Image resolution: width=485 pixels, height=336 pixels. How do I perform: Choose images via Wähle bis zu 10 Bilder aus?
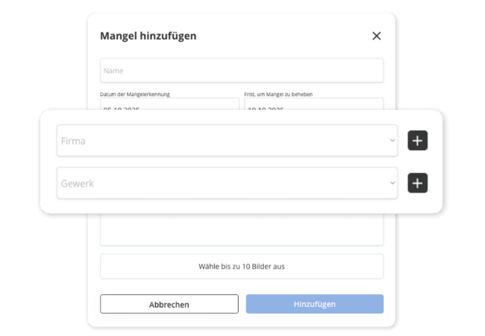pos(241,267)
